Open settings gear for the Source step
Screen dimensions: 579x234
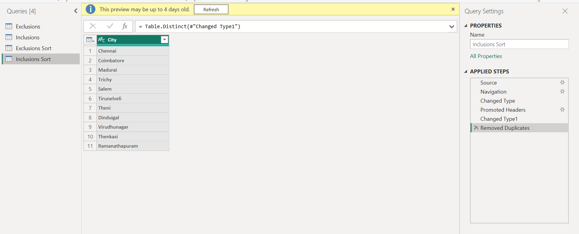[562, 82]
